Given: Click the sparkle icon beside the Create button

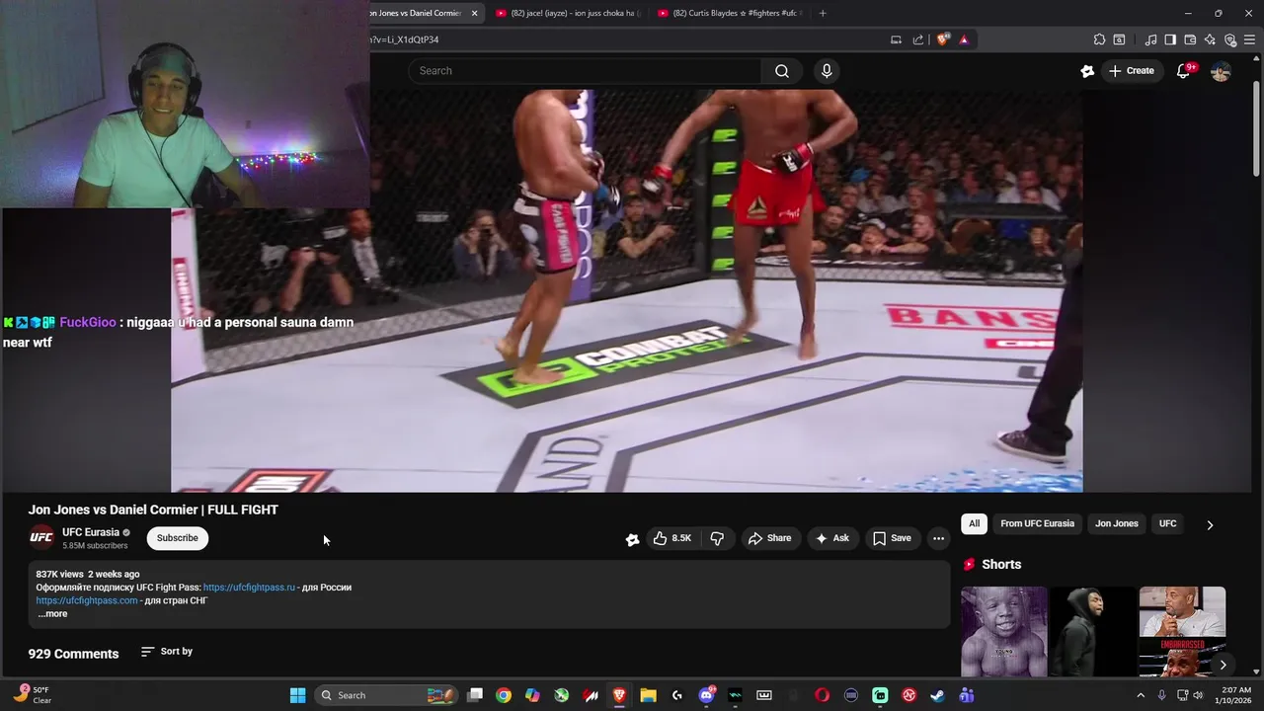Looking at the screenshot, I should point(1087,71).
